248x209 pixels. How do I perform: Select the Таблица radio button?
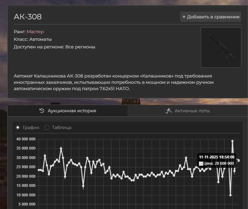coord(47,127)
